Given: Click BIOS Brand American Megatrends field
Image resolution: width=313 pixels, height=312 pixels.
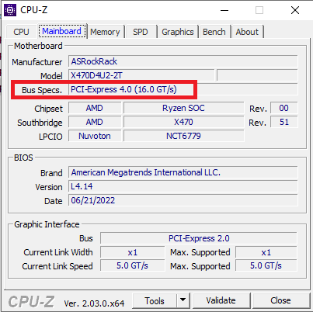Looking at the screenshot, I should pyautogui.click(x=183, y=172).
